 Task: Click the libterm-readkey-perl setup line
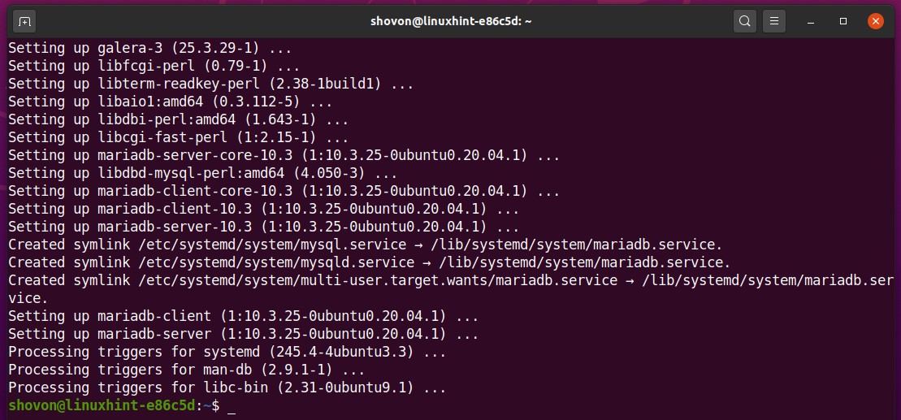tap(211, 84)
